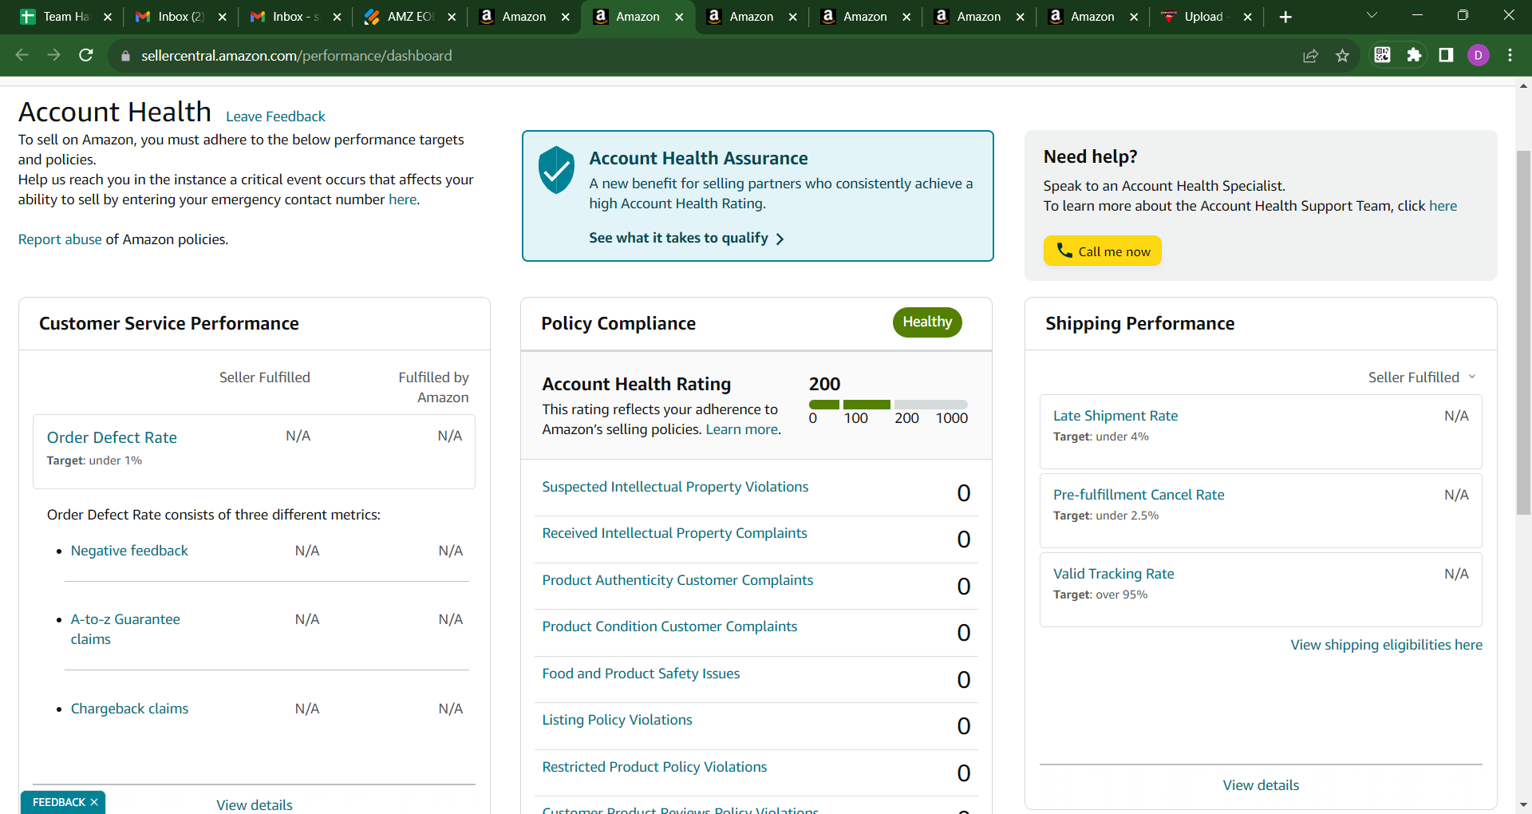Open Received Intellectual Property Complaints

click(x=674, y=533)
